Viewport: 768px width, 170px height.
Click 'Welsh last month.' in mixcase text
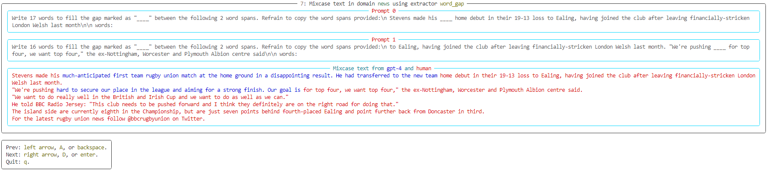(37, 82)
